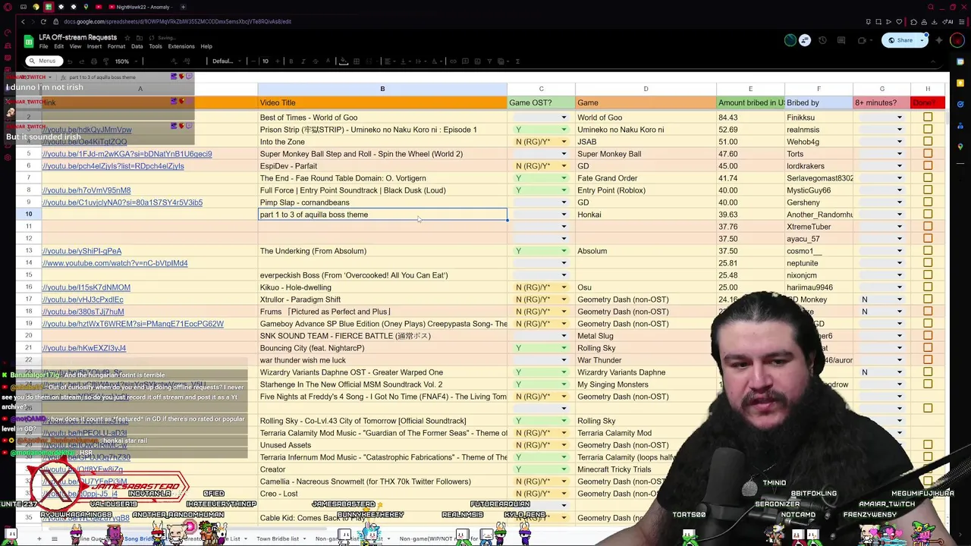
Task: Select the Paint format tool
Action: click(x=105, y=61)
